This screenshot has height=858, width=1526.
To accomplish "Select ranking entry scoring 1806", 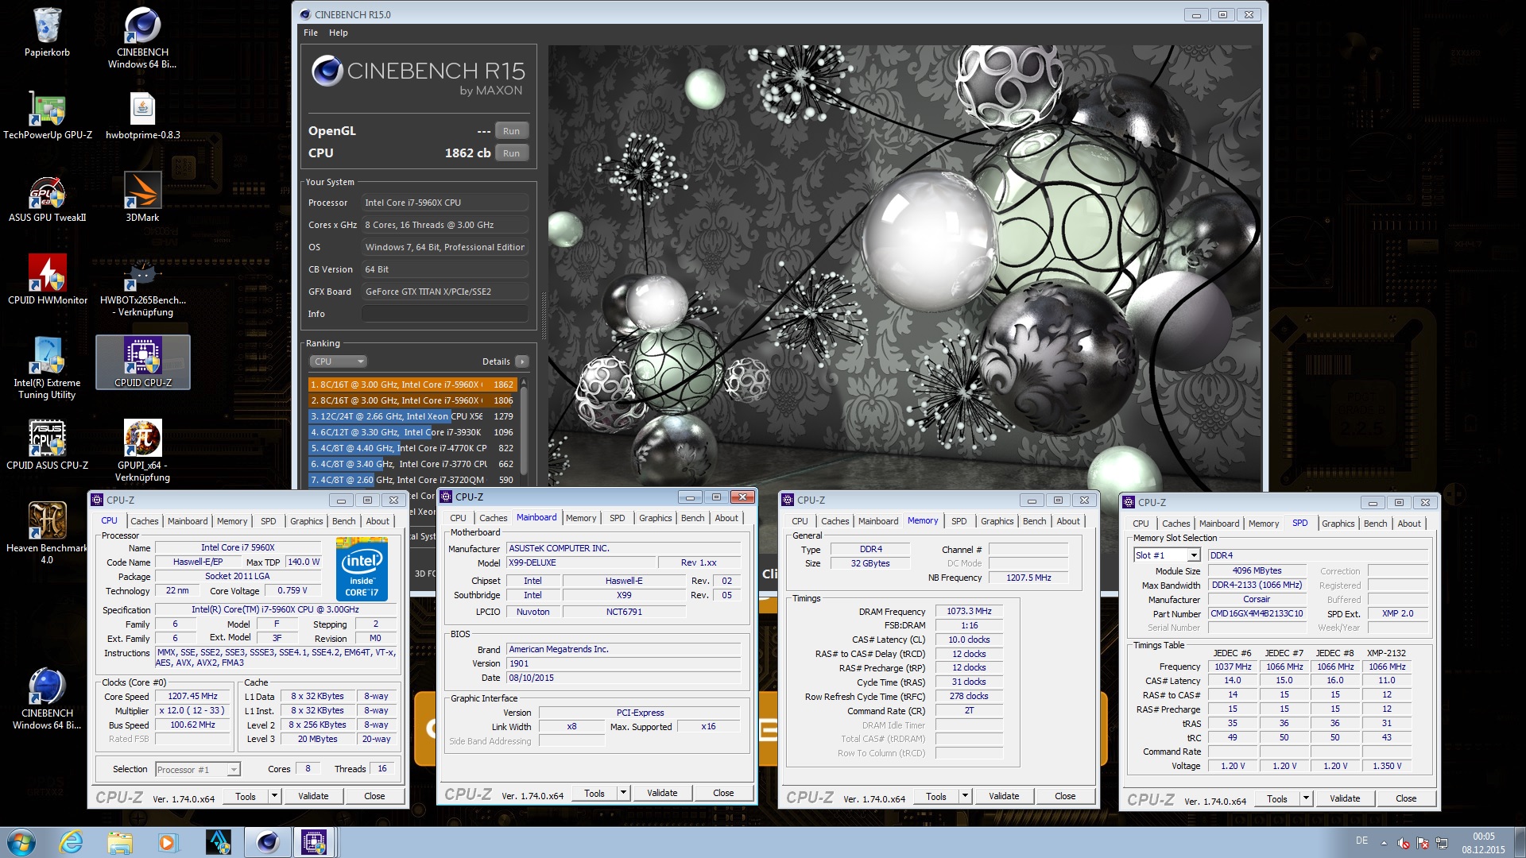I will [x=412, y=400].
